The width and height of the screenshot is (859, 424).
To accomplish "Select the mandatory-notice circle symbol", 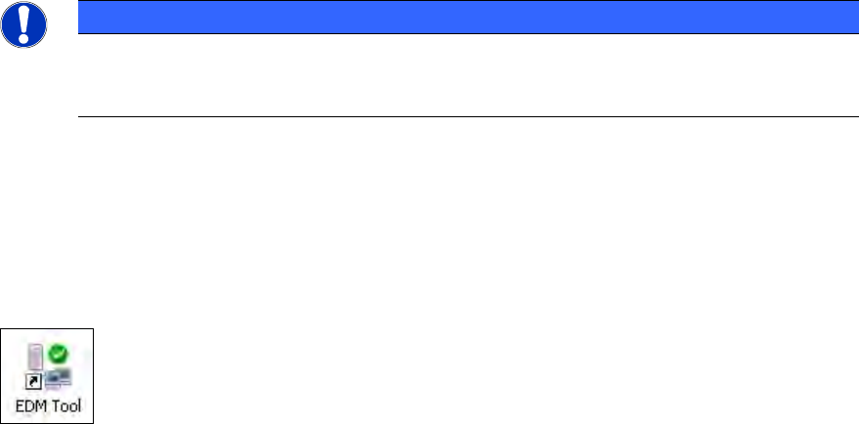I will (x=23, y=24).
